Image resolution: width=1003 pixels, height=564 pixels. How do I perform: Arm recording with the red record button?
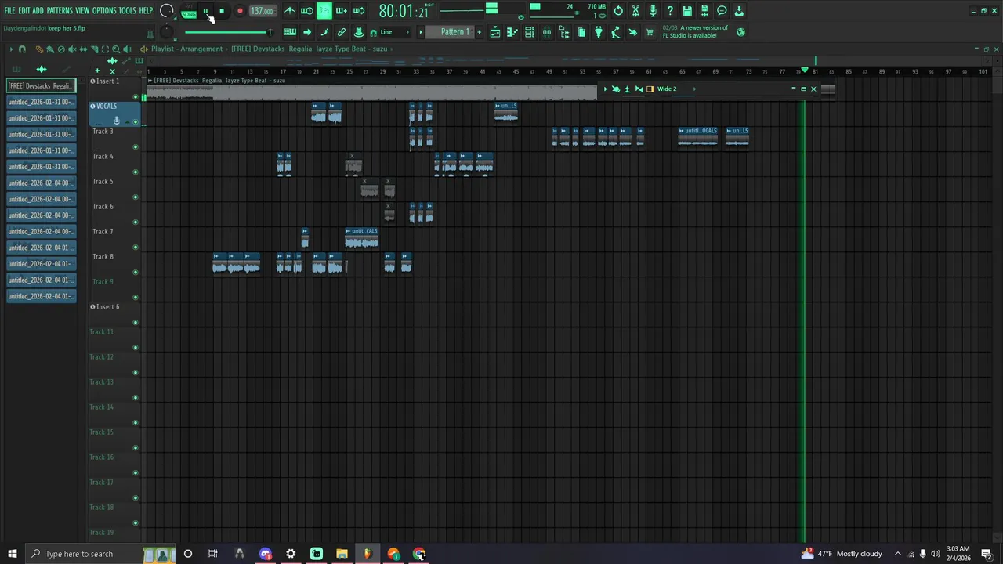point(240,11)
